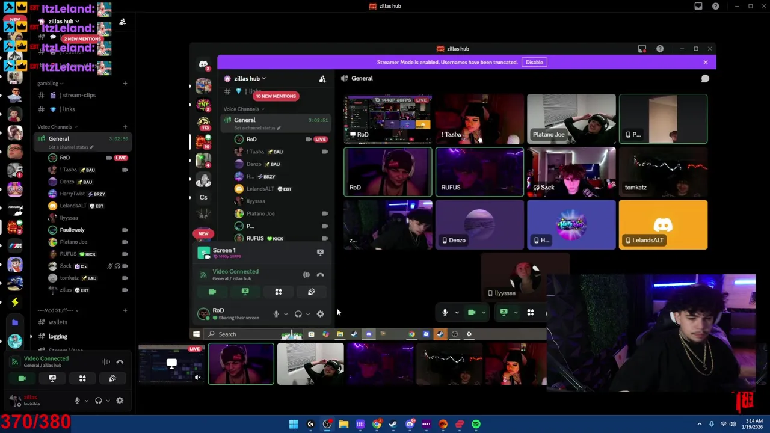The height and width of the screenshot is (433, 770).
Task: Turn off camera in streamed voice panel
Action: coord(212,292)
